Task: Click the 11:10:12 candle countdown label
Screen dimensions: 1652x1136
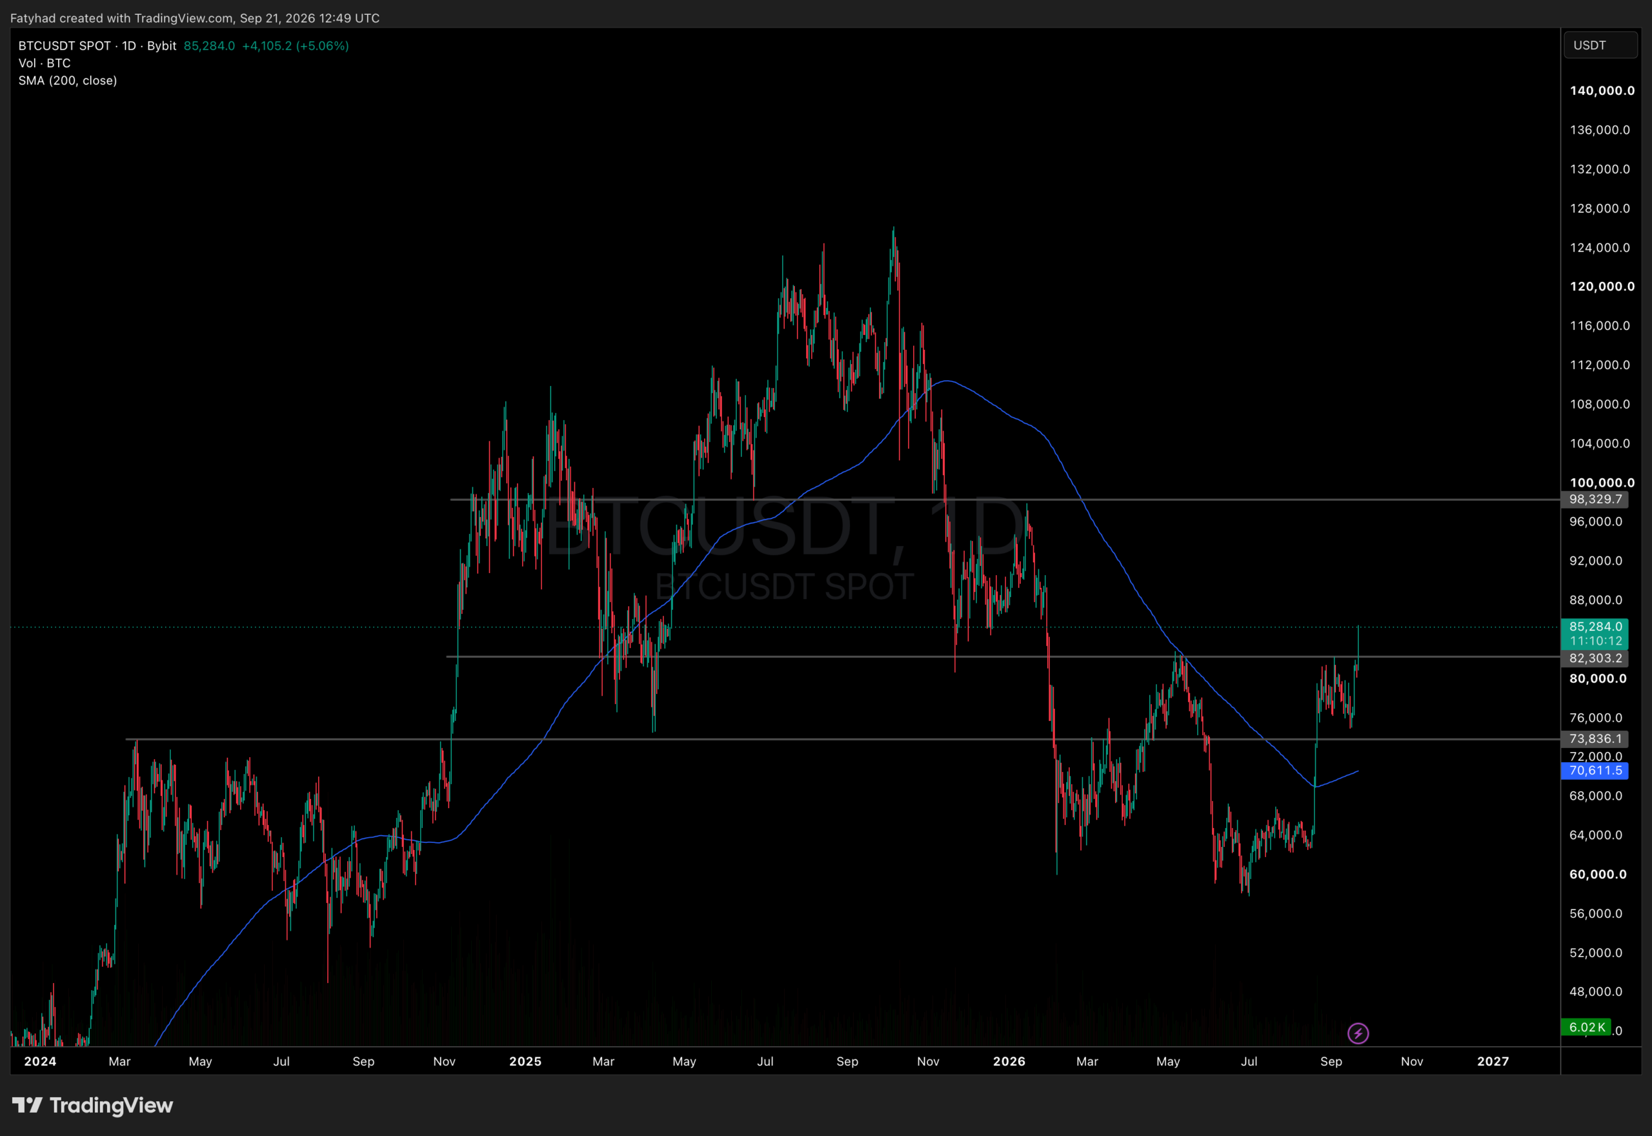Action: click(1595, 640)
